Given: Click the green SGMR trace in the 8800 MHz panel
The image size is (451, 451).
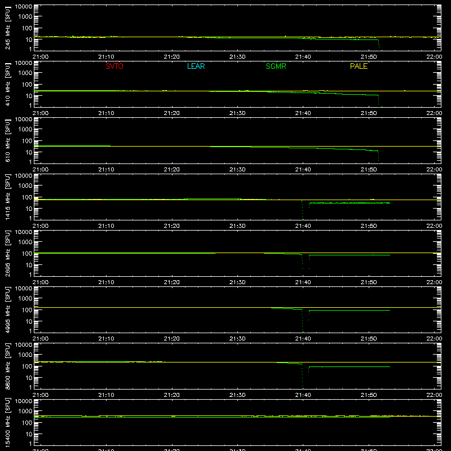Looking at the screenshot, I should [x=350, y=367].
